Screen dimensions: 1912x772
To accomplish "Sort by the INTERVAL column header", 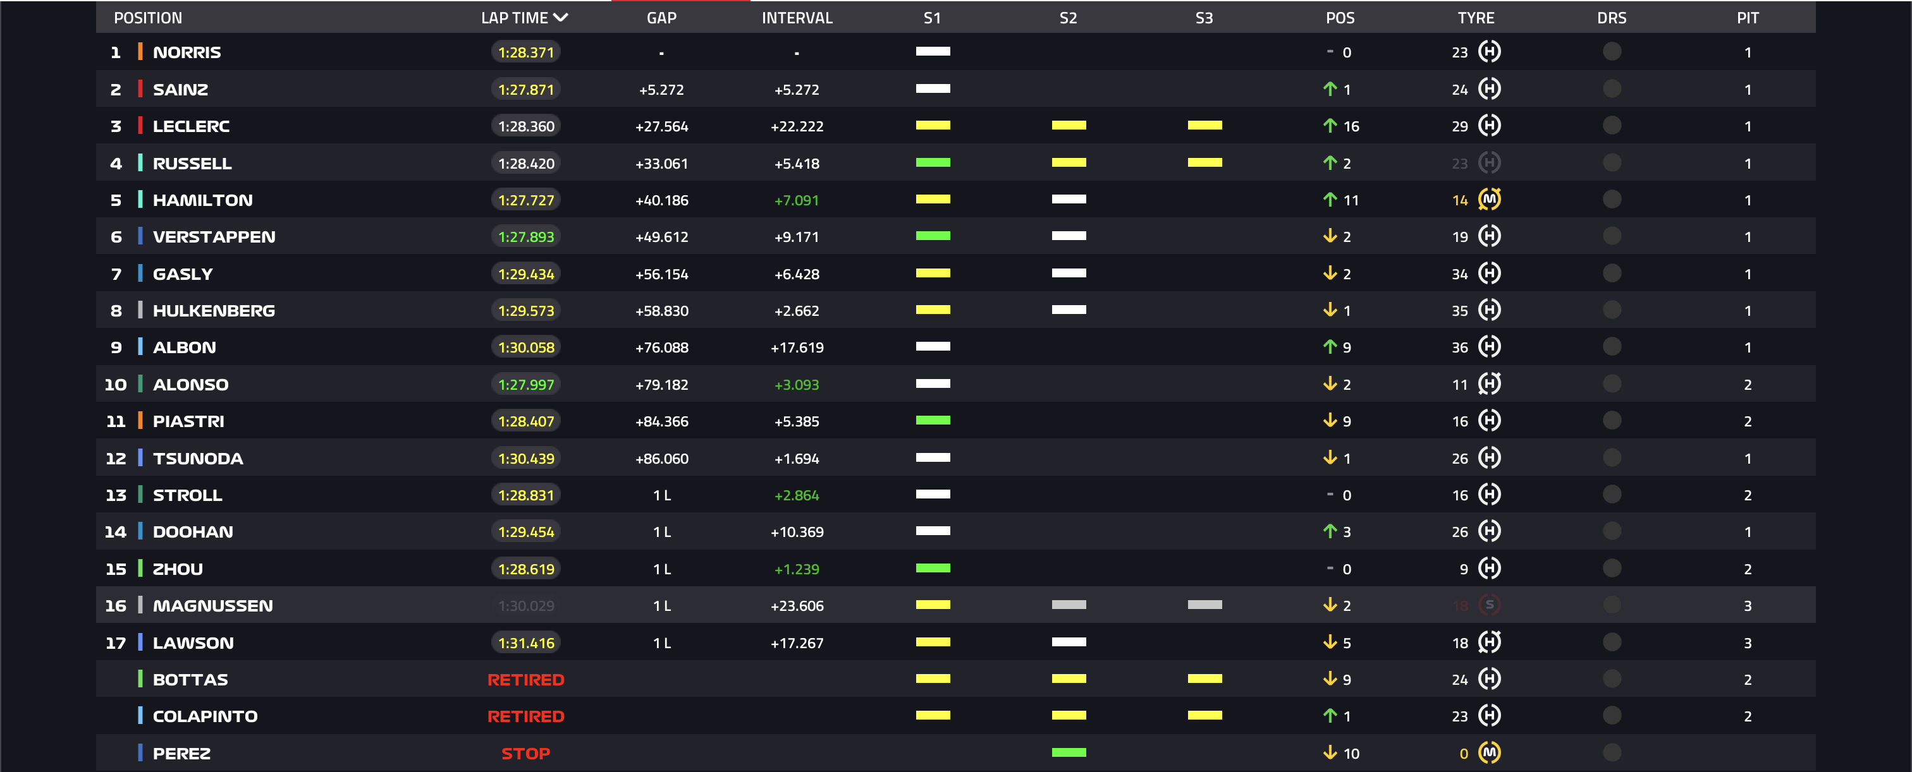I will point(797,18).
